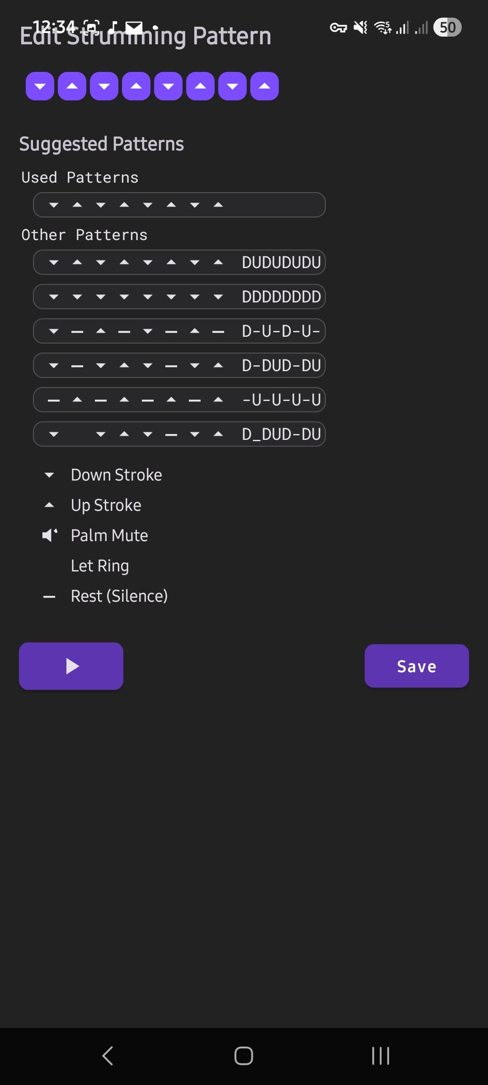Play the strumming pattern preview

point(71,666)
